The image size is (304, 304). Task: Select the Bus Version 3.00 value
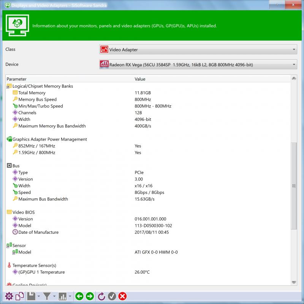point(139,179)
